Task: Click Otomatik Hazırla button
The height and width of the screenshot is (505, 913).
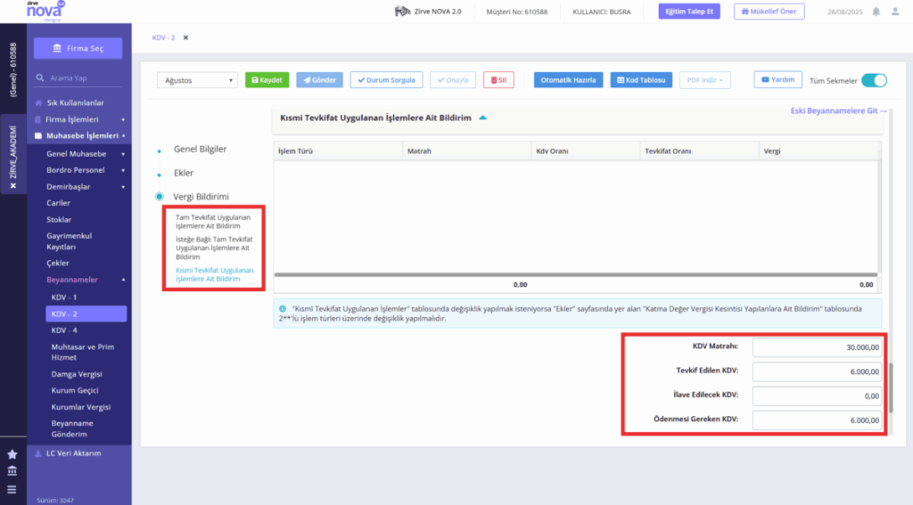Action: coord(568,80)
